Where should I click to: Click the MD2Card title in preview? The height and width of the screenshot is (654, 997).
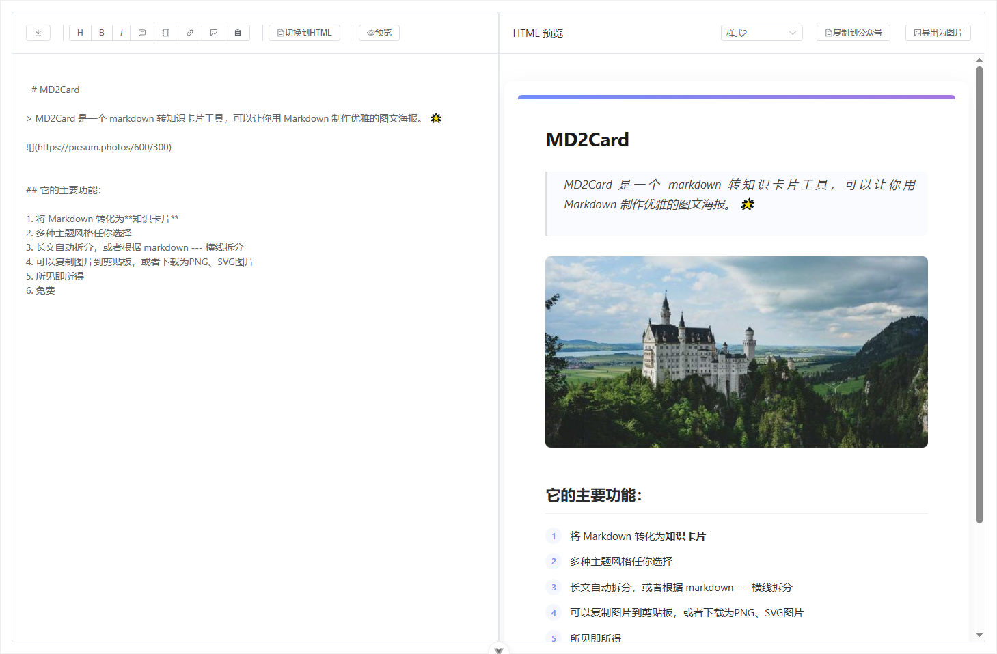click(587, 139)
